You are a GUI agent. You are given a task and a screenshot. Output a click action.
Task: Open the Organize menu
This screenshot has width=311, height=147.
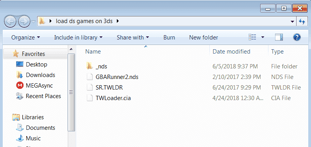pyautogui.click(x=25, y=38)
